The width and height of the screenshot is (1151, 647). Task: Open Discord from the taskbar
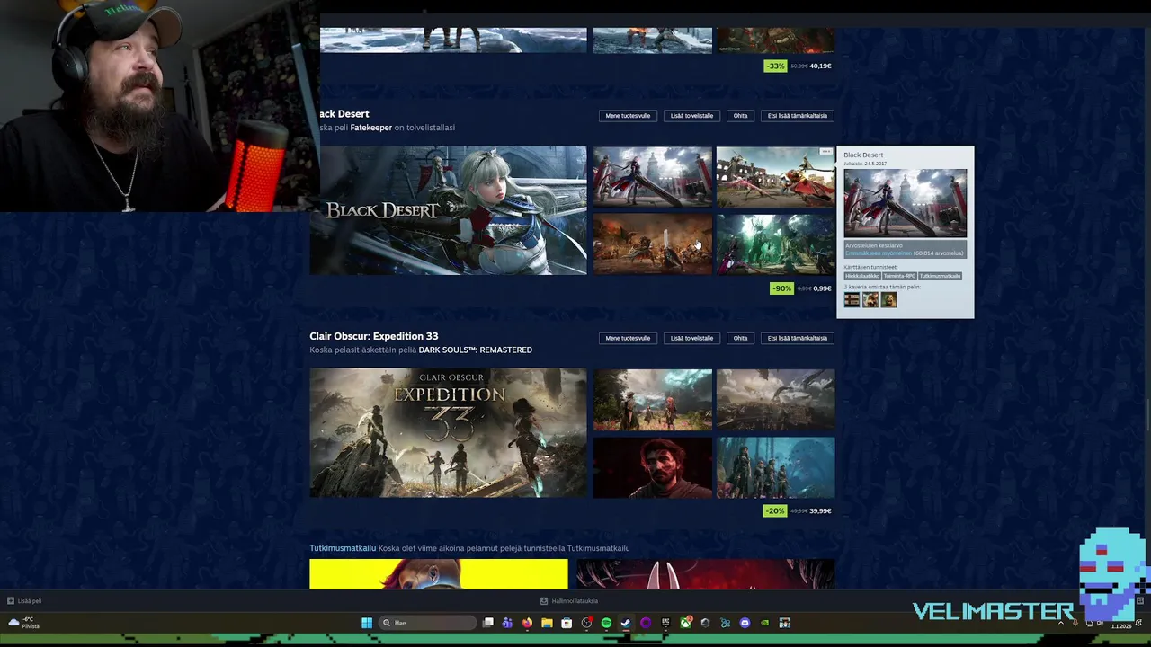[x=745, y=623]
